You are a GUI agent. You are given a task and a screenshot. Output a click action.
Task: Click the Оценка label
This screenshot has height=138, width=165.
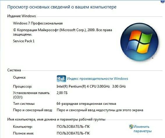coord(19,77)
